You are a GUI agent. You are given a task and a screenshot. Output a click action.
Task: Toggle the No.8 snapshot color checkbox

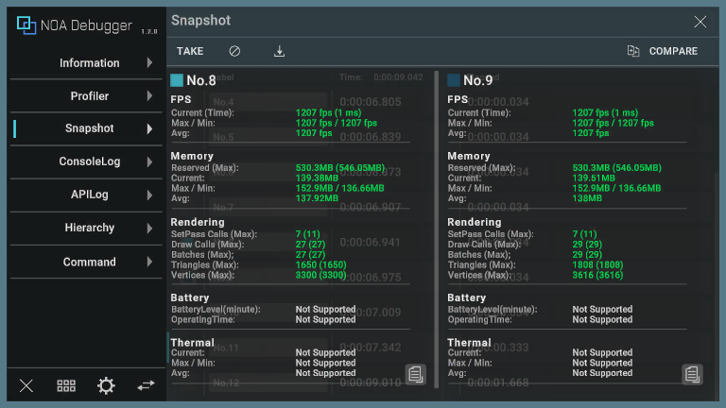coord(177,80)
